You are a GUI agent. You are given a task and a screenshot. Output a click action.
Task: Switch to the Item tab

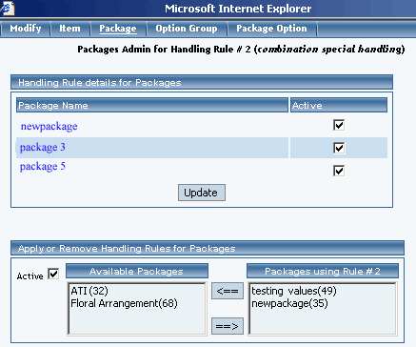click(69, 29)
